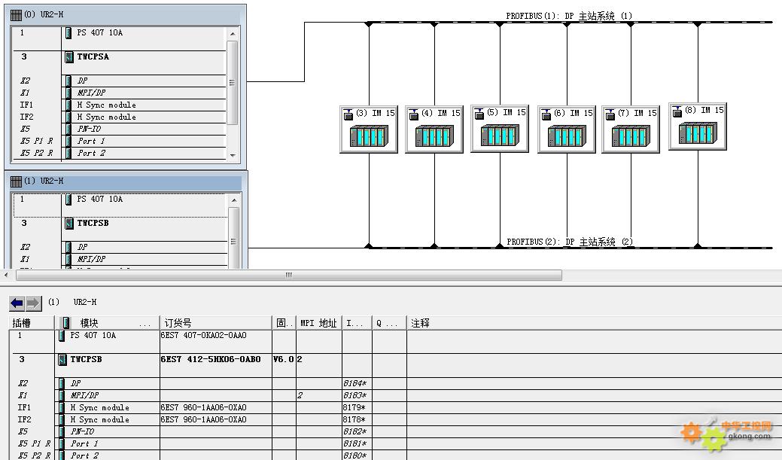Click the vertical scrollbar thumb in rack (0)

[x=233, y=83]
